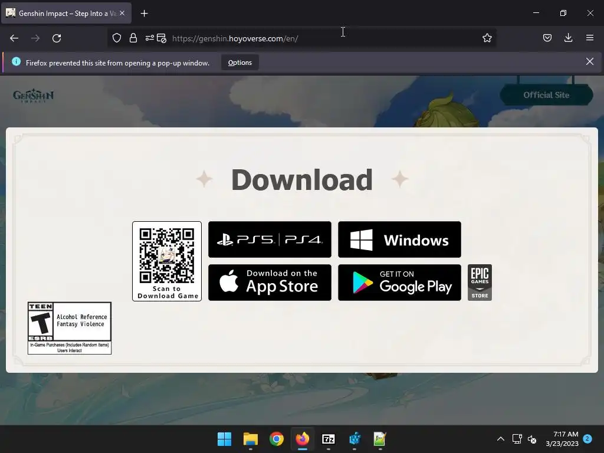Open the blue cubes app in taskbar
This screenshot has width=604, height=453.
[x=354, y=439]
